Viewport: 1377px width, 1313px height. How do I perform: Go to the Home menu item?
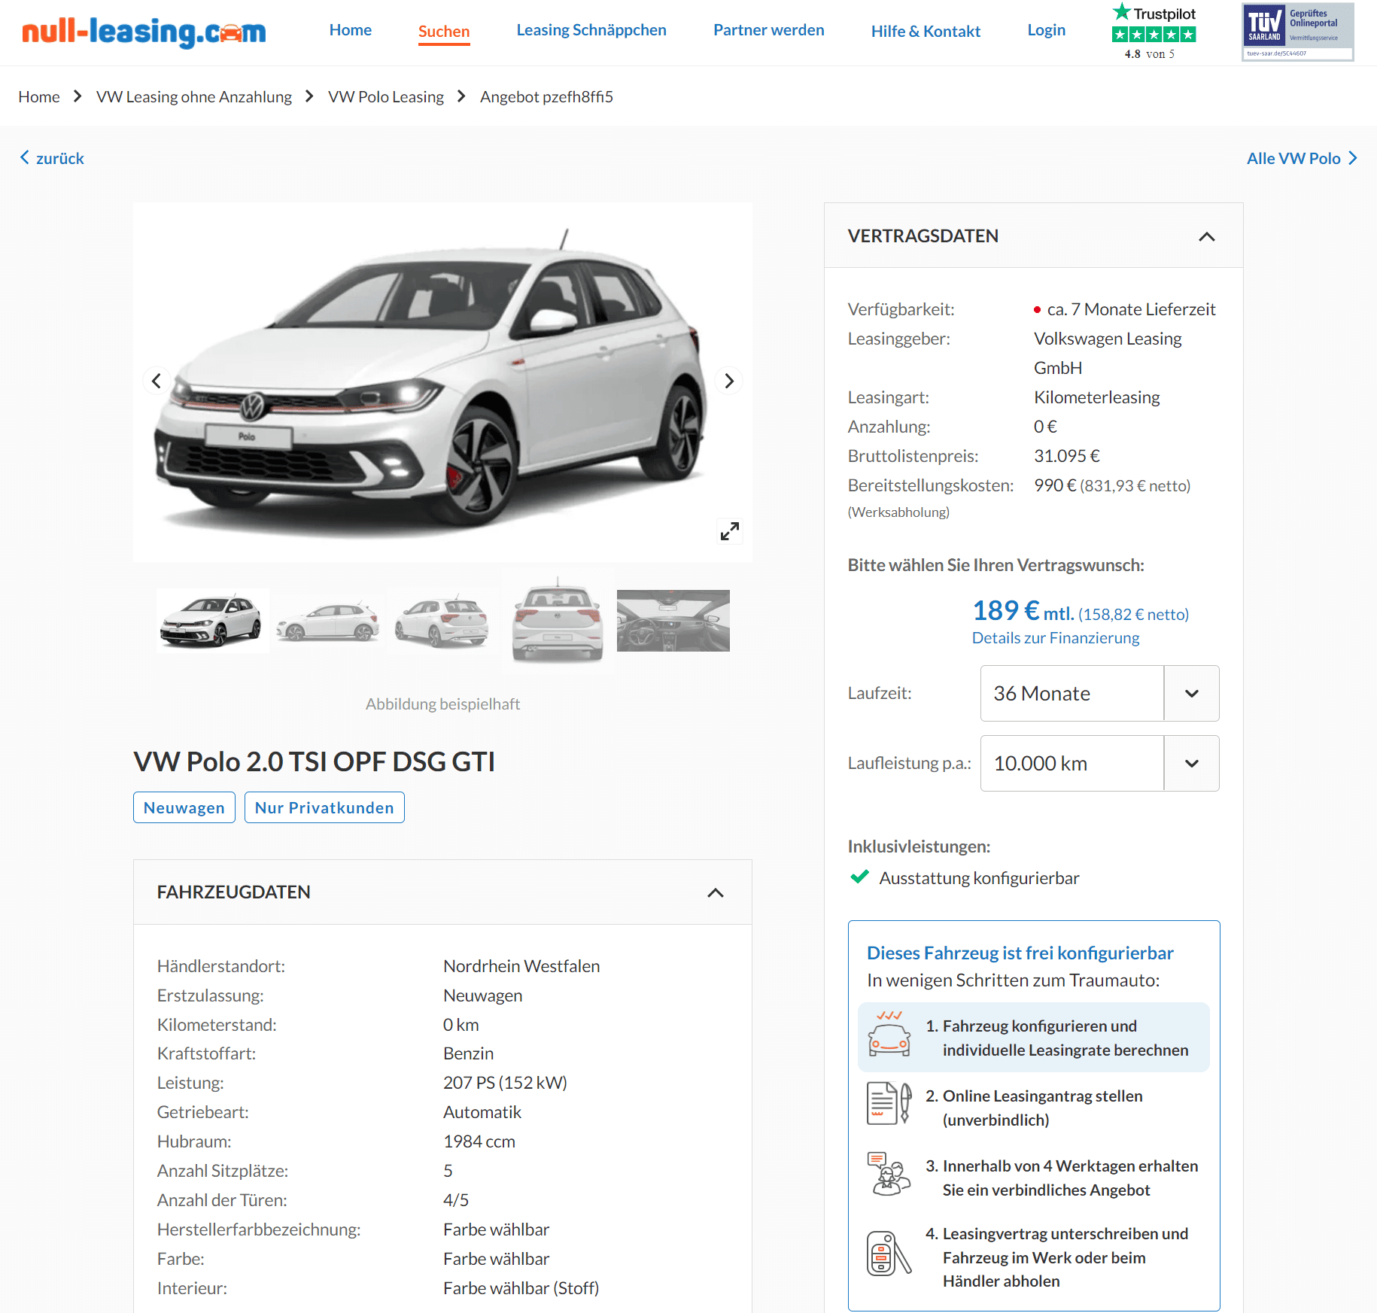(x=351, y=30)
